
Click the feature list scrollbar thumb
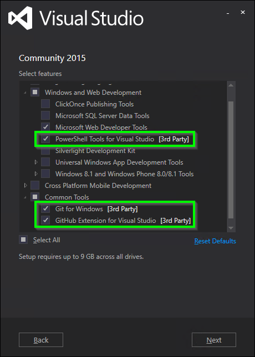pyautogui.click(x=231, y=160)
